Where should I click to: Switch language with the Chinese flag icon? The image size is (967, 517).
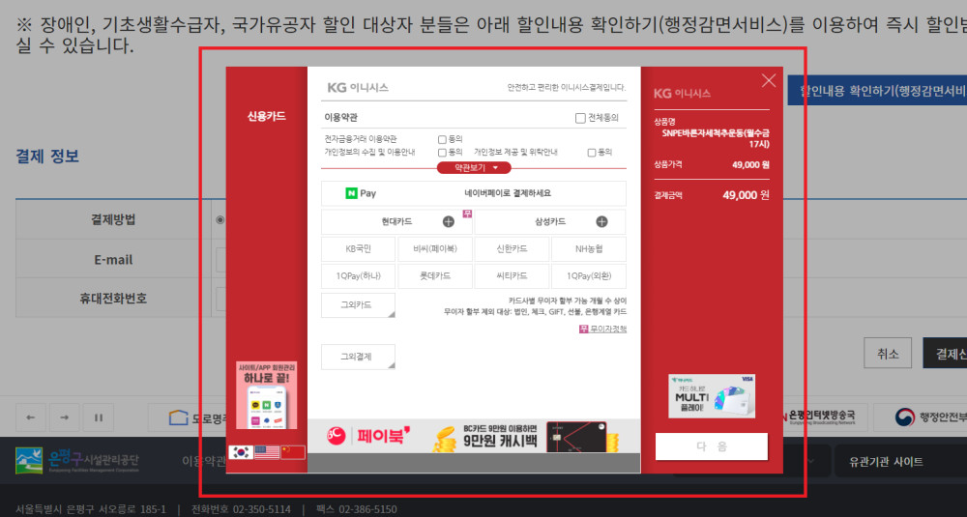(x=292, y=452)
